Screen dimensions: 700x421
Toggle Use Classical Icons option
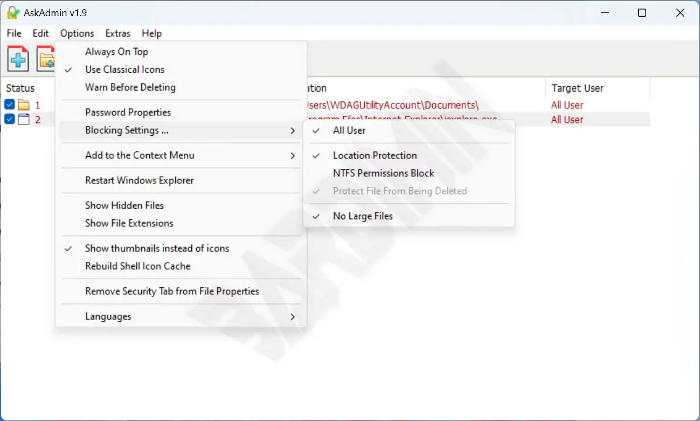point(124,70)
